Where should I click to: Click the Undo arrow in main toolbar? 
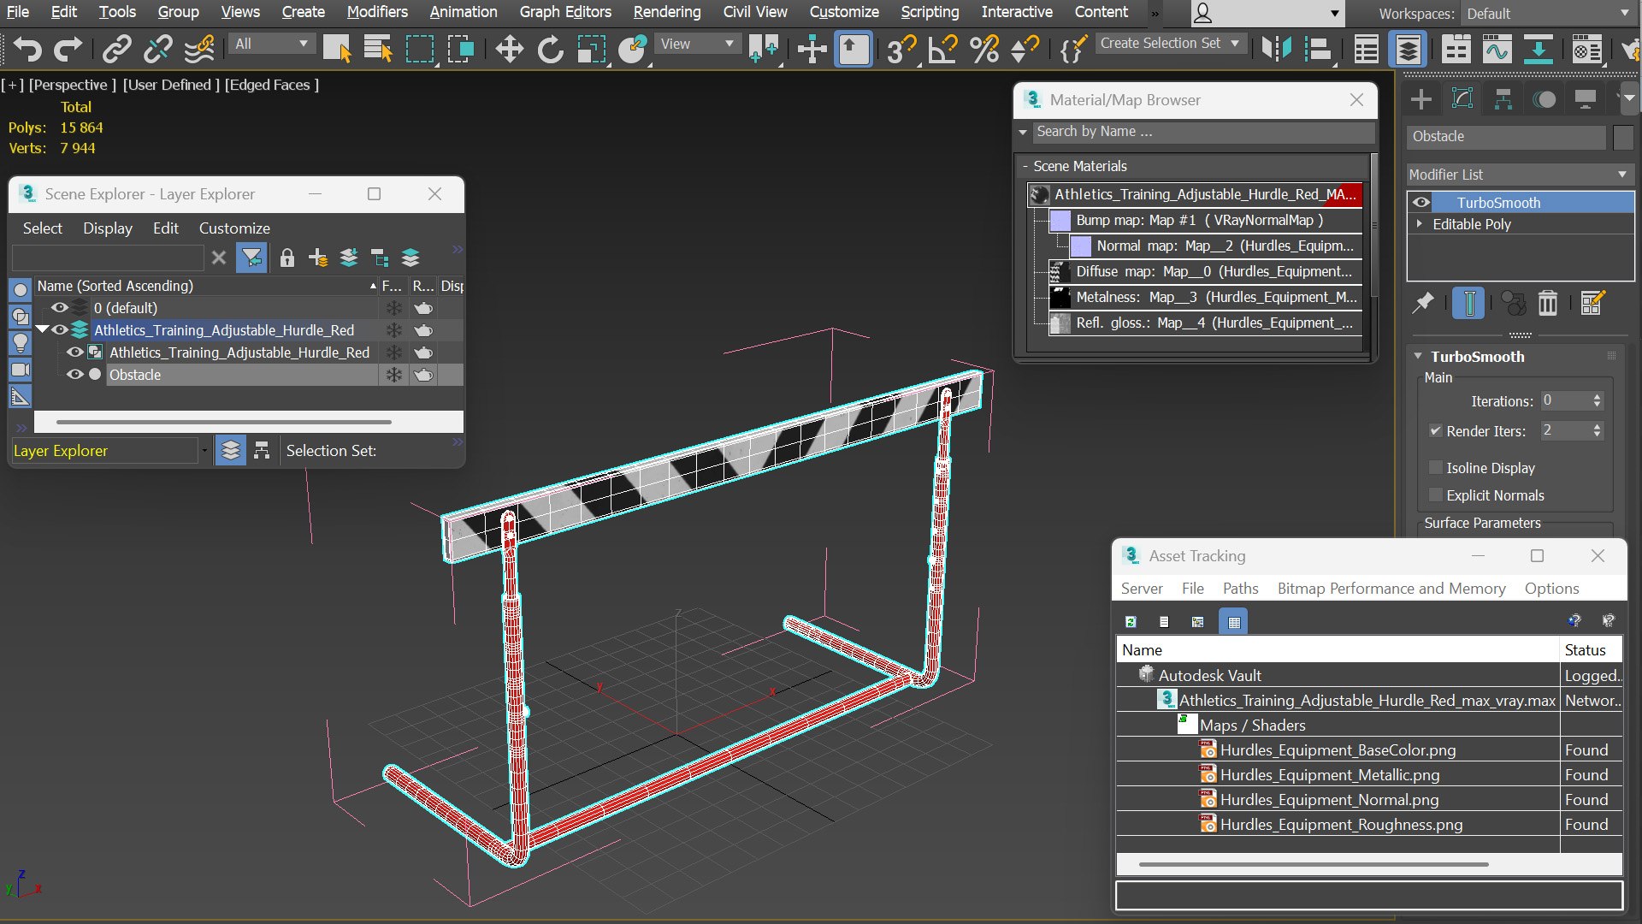coord(27,49)
